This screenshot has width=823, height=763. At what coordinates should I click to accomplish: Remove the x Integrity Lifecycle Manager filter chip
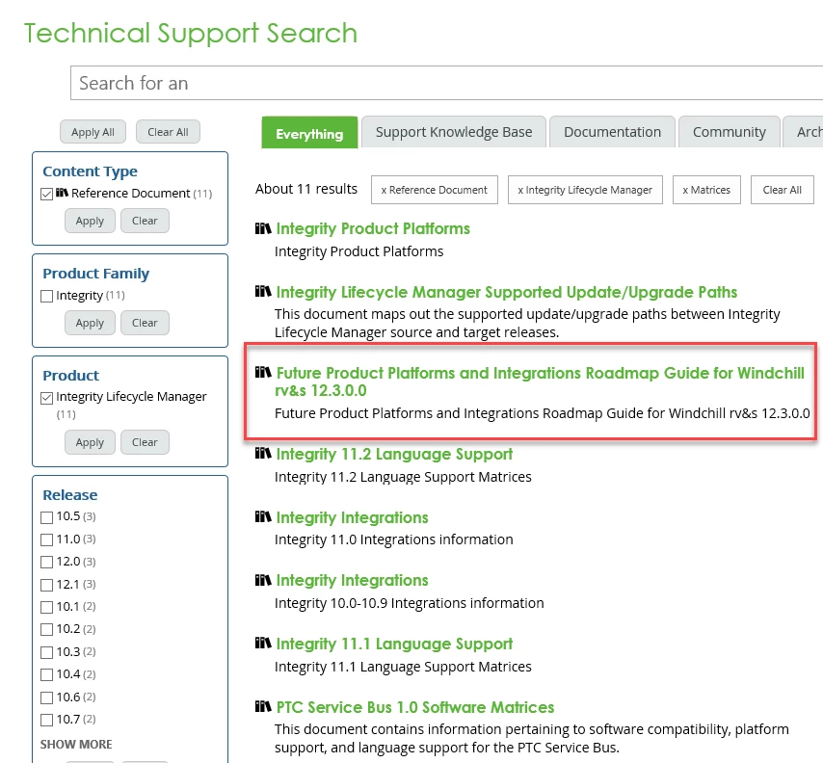pyautogui.click(x=585, y=190)
